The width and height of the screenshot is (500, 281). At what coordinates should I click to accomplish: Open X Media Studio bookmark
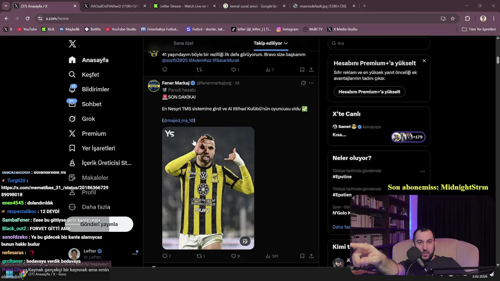point(342,29)
